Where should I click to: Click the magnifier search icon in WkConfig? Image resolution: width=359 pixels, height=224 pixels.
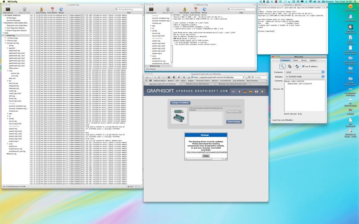tap(283, 66)
